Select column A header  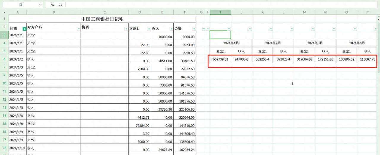point(18,12)
